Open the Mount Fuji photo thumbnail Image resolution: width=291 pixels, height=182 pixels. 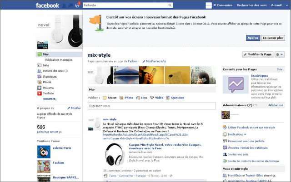click(126, 75)
